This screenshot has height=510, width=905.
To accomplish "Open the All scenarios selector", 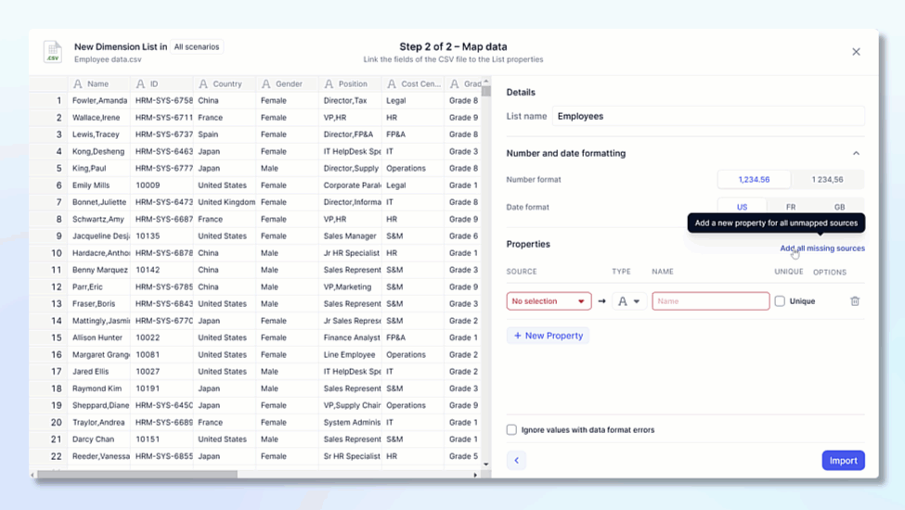I will click(197, 46).
